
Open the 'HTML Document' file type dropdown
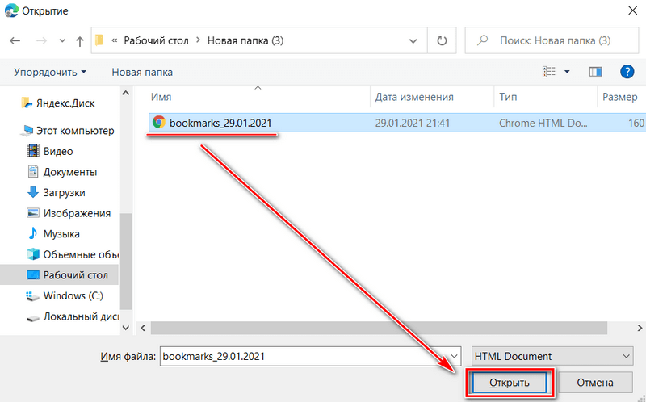552,356
